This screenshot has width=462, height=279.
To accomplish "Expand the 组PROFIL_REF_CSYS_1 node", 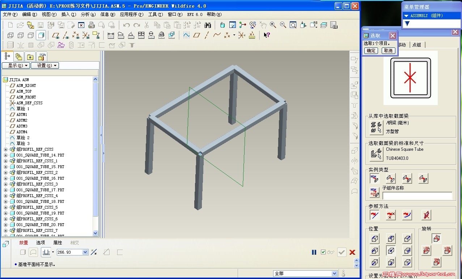I will [5, 161].
